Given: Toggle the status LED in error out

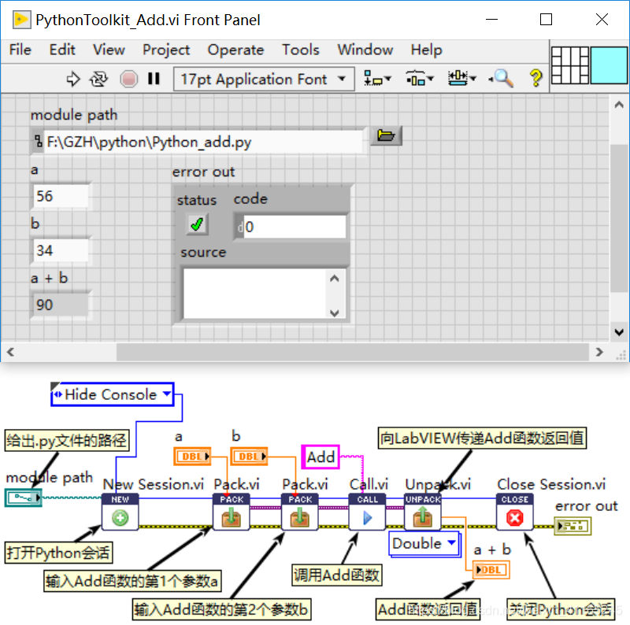Looking at the screenshot, I should pyautogui.click(x=195, y=224).
